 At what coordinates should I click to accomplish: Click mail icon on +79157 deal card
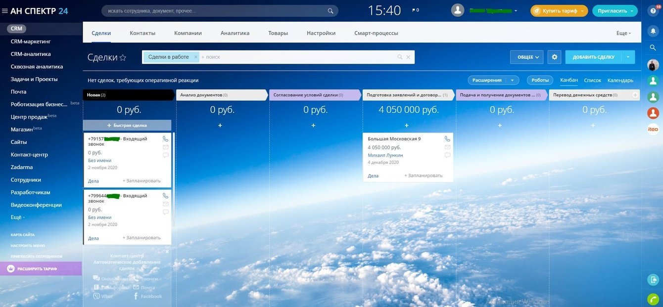[x=165, y=147]
